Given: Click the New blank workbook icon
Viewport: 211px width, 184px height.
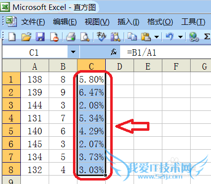Looking at the screenshot, I should [x=12, y=37].
